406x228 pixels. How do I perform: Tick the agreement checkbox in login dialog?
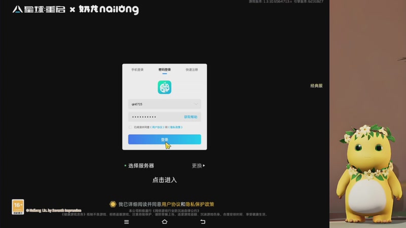(x=130, y=127)
